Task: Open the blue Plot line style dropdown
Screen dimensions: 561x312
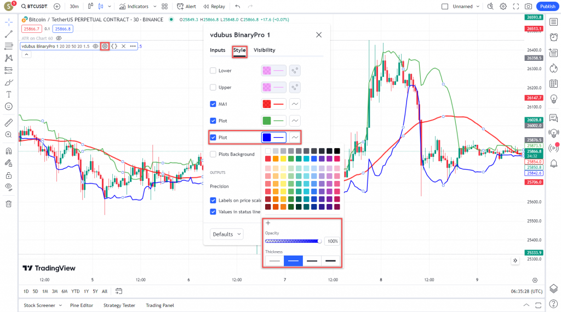Action: tap(295, 138)
